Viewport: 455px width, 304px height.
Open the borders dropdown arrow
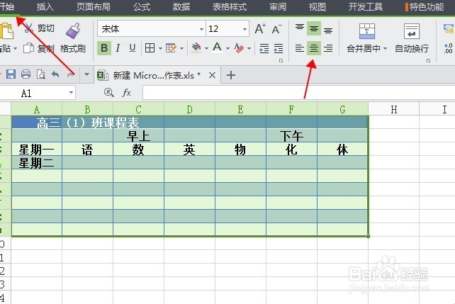coord(160,48)
